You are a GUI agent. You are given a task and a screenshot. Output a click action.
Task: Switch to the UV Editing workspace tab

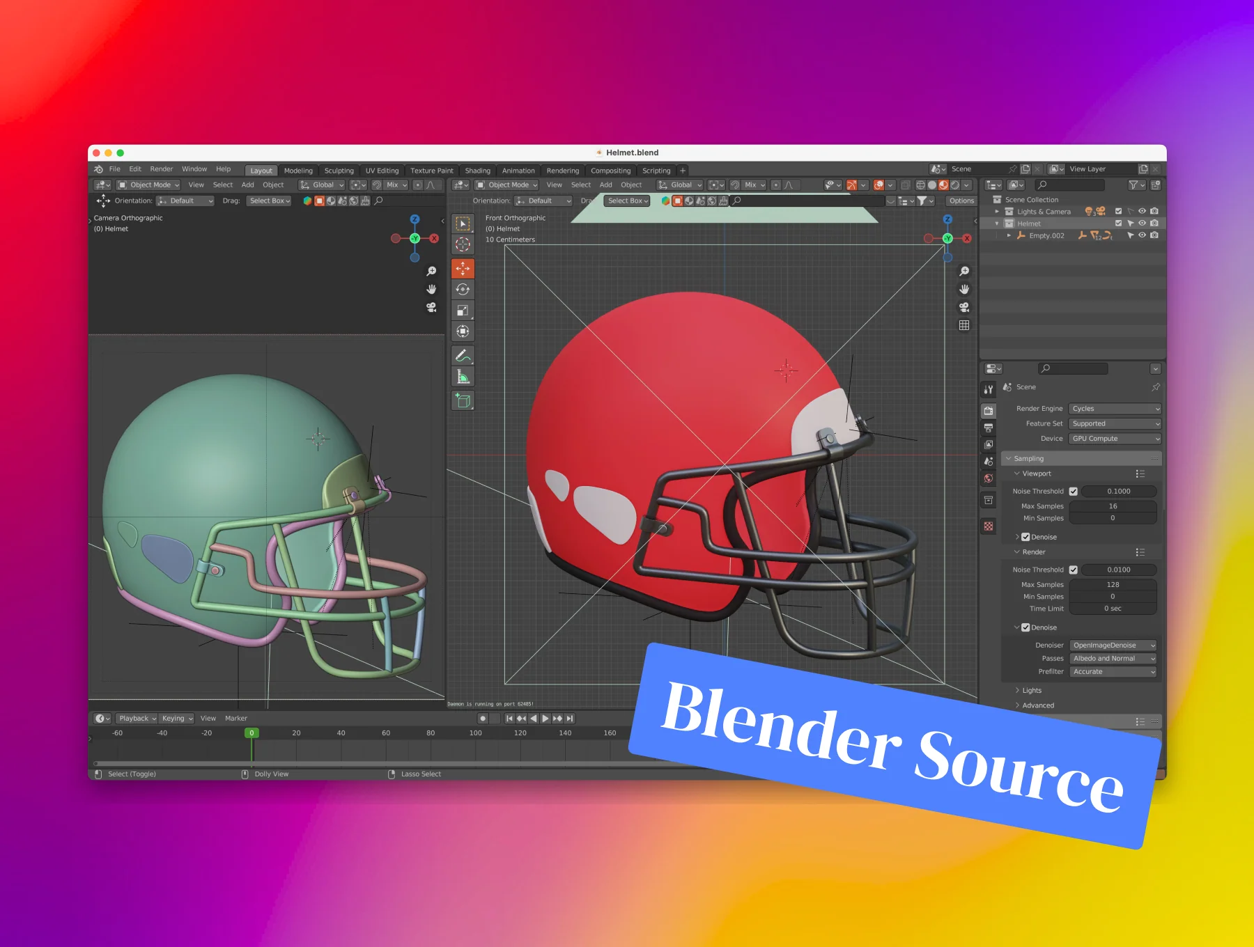click(x=382, y=171)
